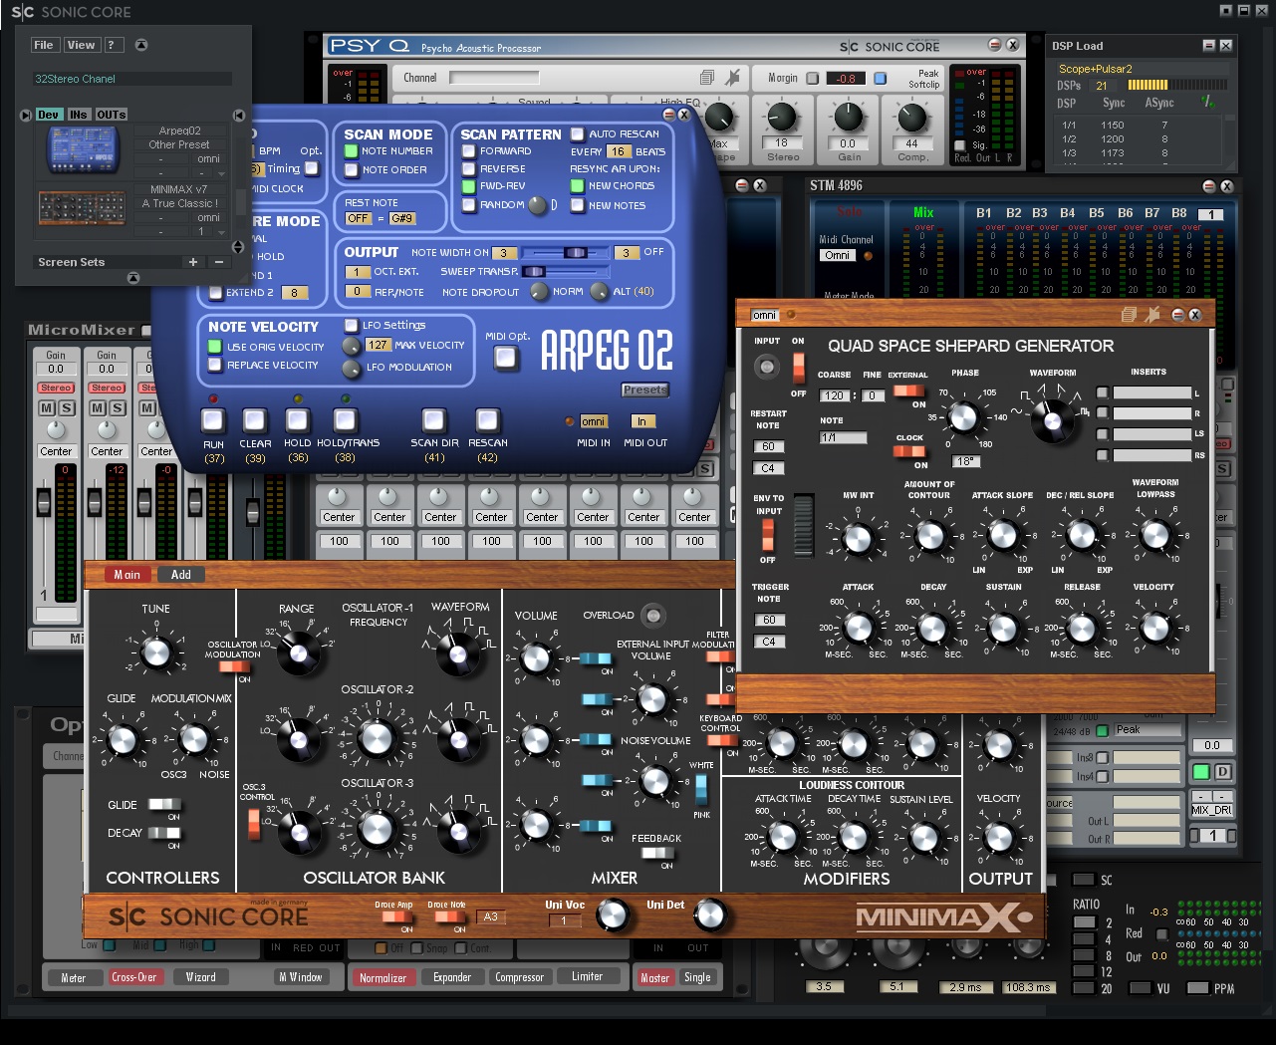Click the pin icon on Quad Space Shepard
The image size is (1276, 1045).
(1152, 315)
